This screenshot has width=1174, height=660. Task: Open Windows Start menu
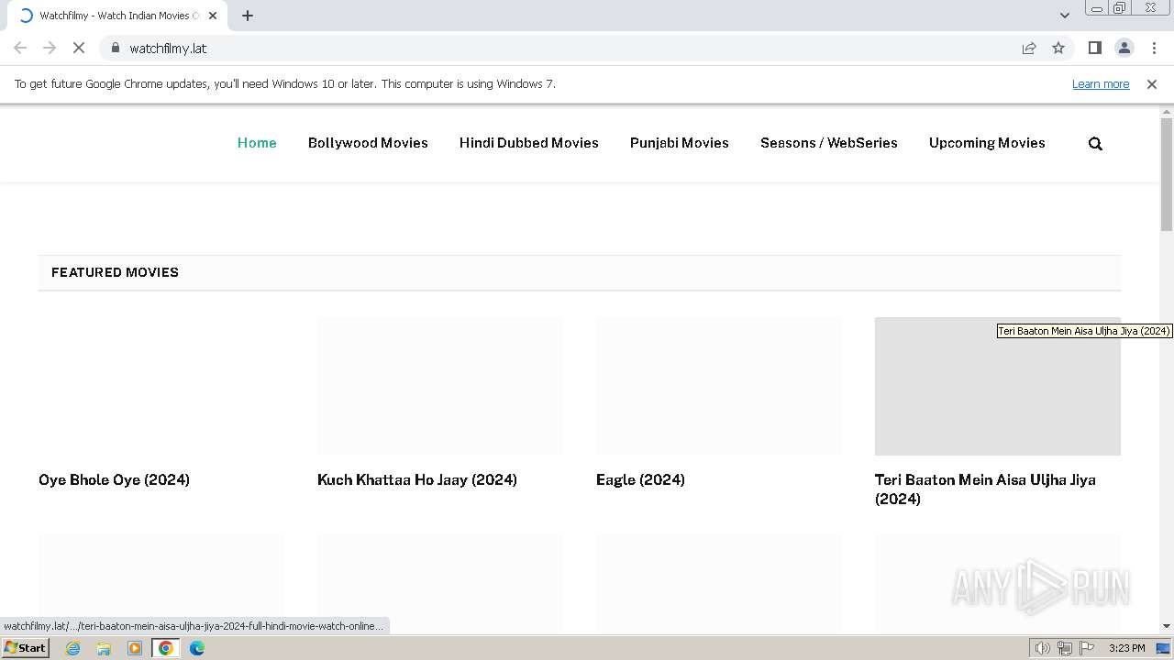pos(26,648)
